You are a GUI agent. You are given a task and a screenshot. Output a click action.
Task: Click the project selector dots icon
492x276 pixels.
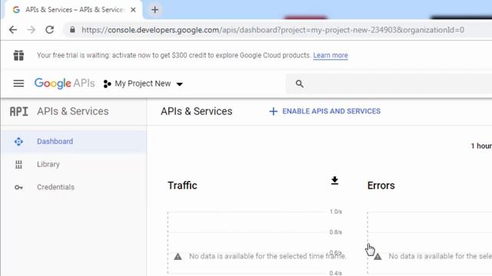107,84
